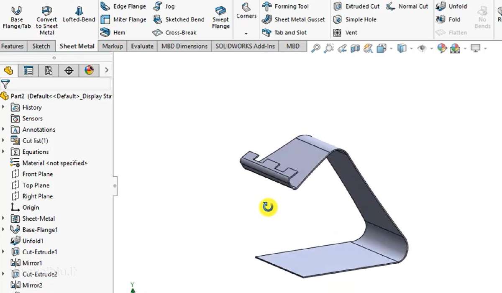Image resolution: width=502 pixels, height=293 pixels.
Task: Open the SOLIDWORKS Add-Ins tab
Action: coord(245,46)
